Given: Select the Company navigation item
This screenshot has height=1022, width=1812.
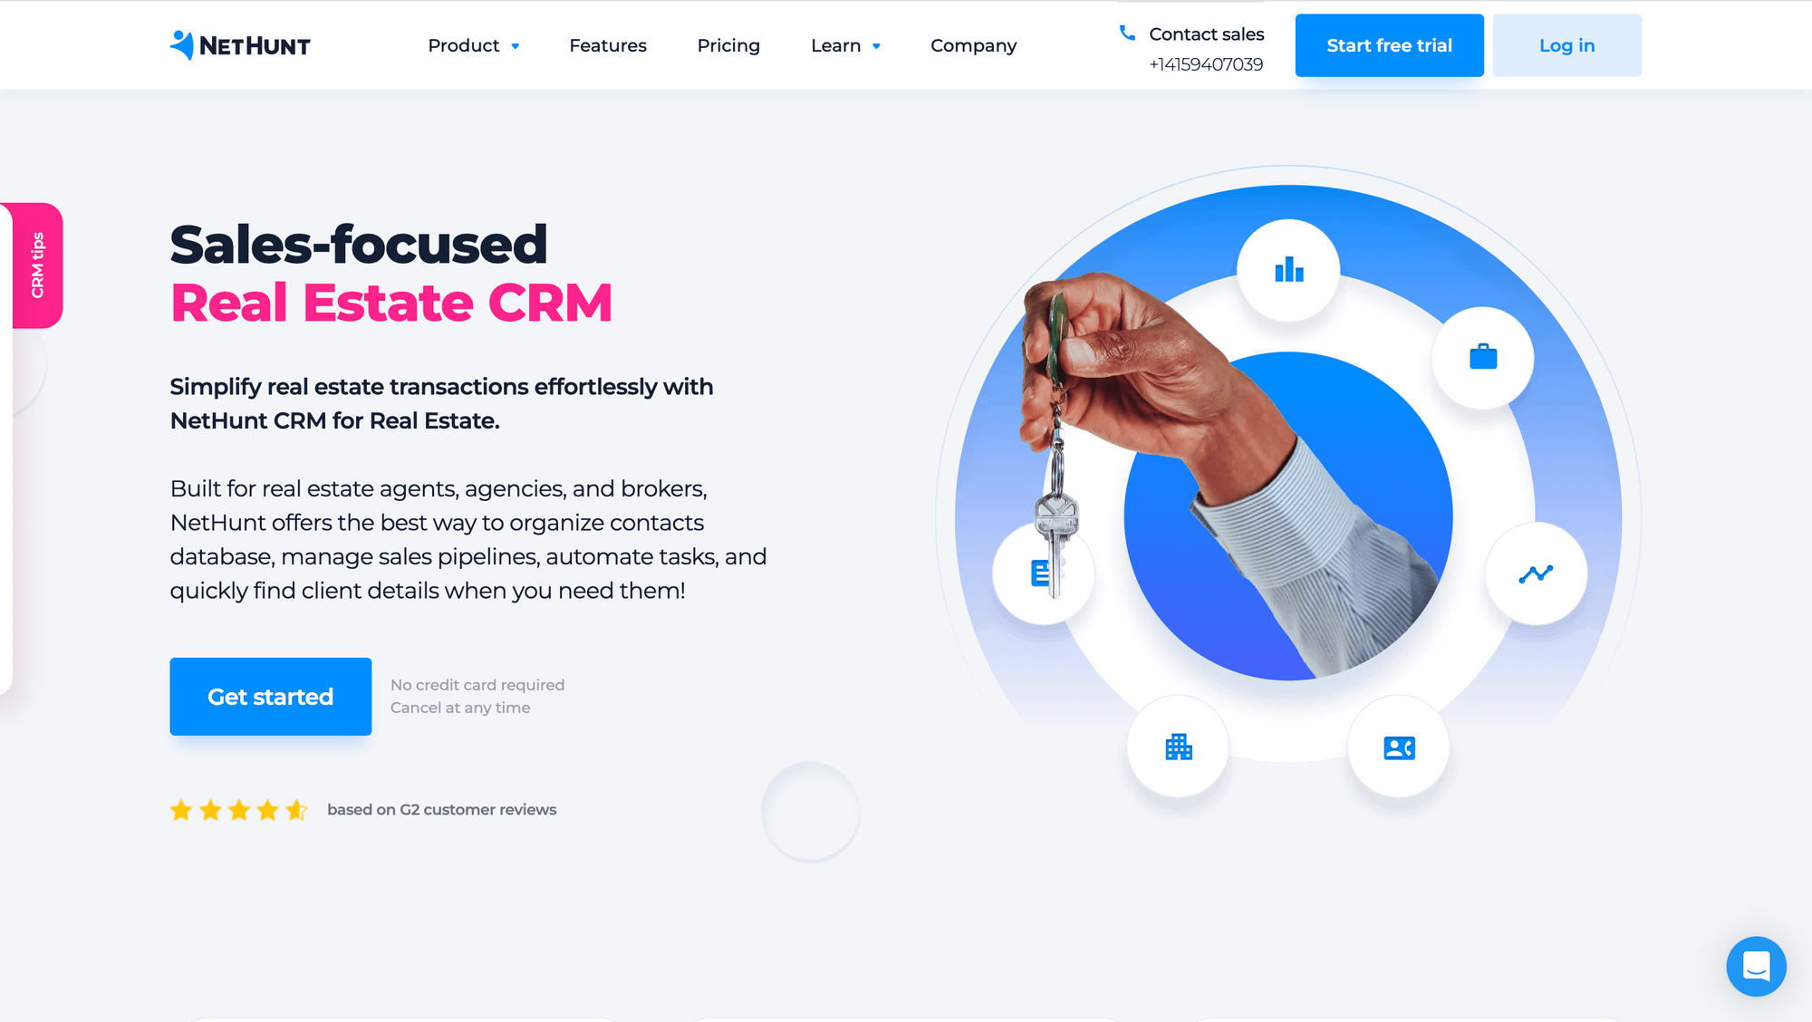Looking at the screenshot, I should pyautogui.click(x=973, y=44).
